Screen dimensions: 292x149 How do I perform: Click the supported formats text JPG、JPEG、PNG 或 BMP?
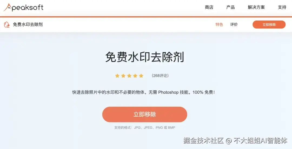[155, 128]
